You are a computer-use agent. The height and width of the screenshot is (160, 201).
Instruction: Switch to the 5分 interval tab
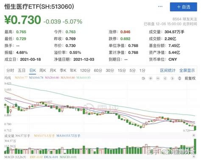(x=132, y=71)
